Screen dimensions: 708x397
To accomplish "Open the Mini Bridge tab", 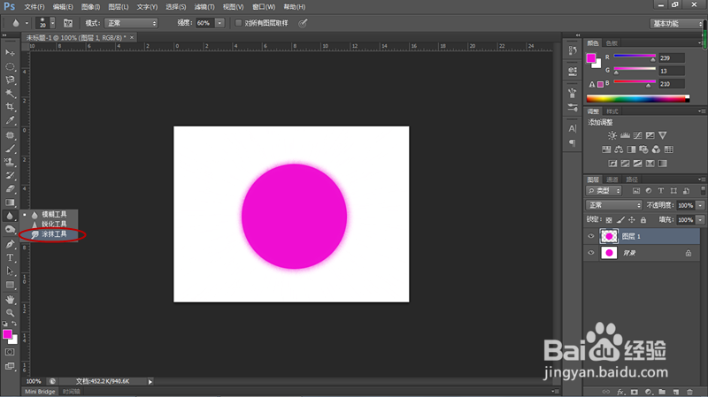I will point(40,392).
